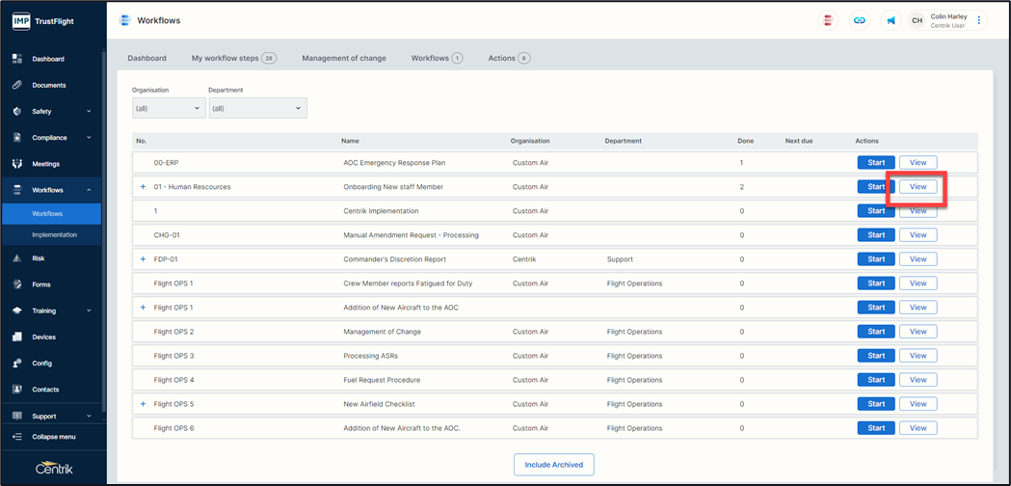The height and width of the screenshot is (486, 1011).
Task: Open Contacts in the sidebar
Action: (45, 390)
